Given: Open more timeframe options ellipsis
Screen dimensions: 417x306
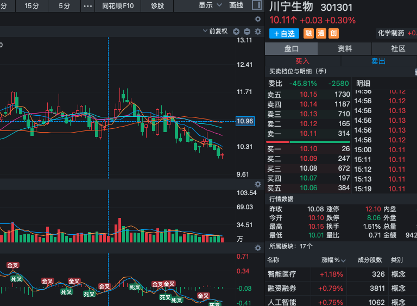Looking at the screenshot, I should pos(88,6).
